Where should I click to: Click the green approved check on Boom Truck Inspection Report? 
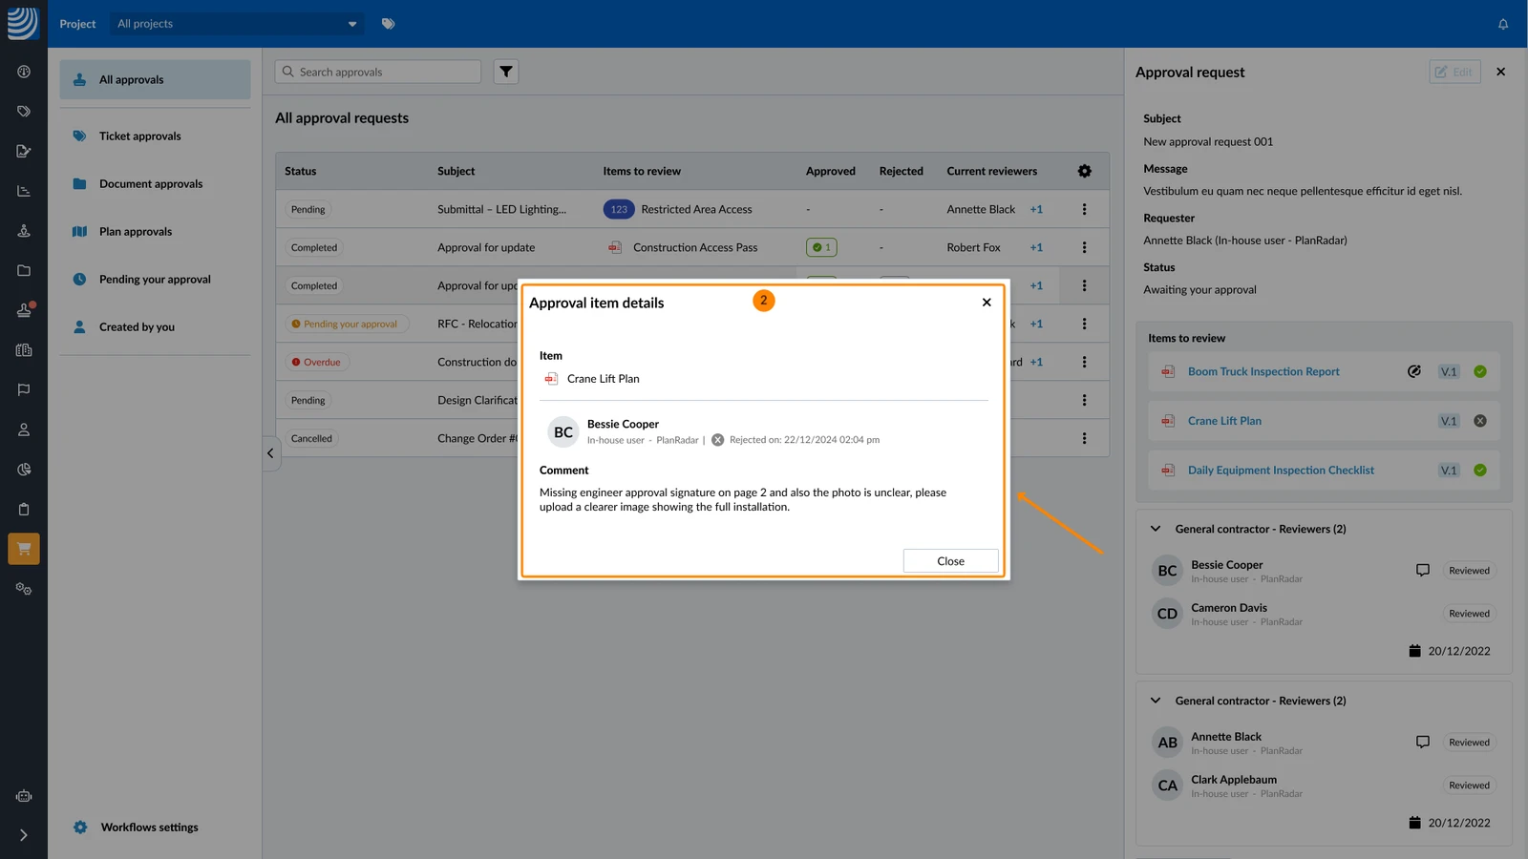pos(1480,371)
